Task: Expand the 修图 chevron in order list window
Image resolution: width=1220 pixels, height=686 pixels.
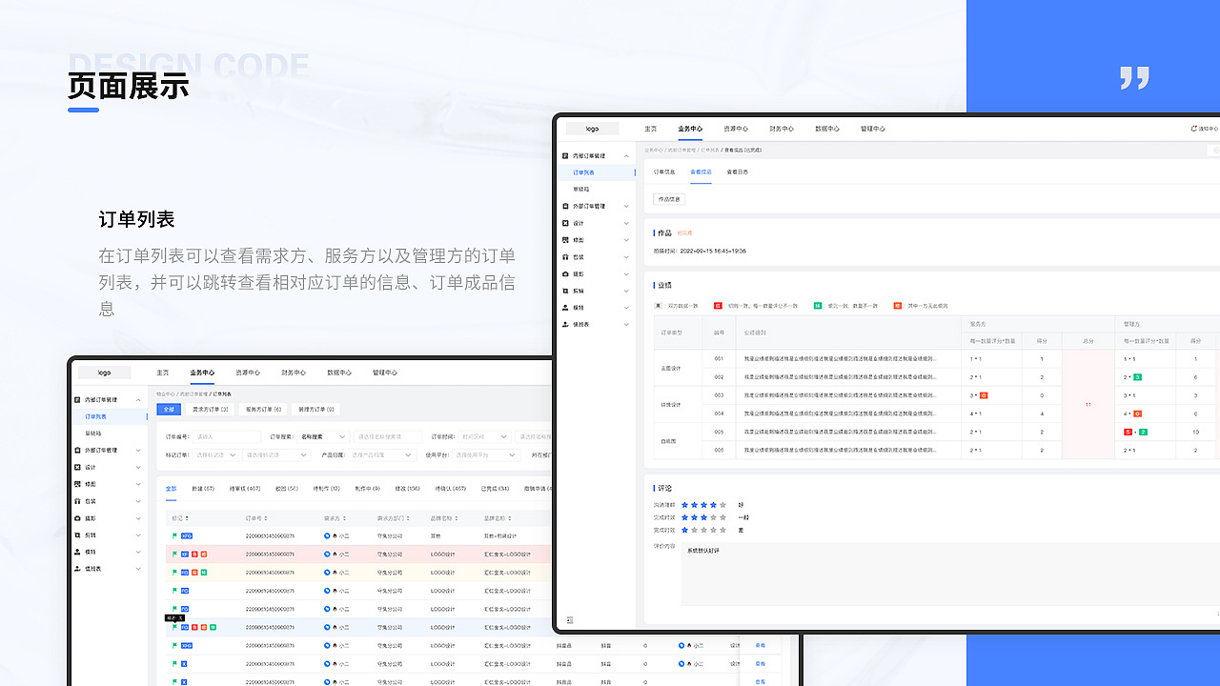Action: point(138,484)
